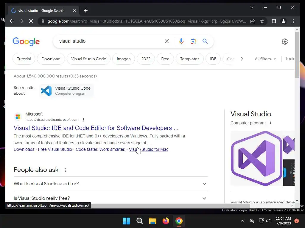
Task: Open a new tab with plus button
Action: [85, 11]
